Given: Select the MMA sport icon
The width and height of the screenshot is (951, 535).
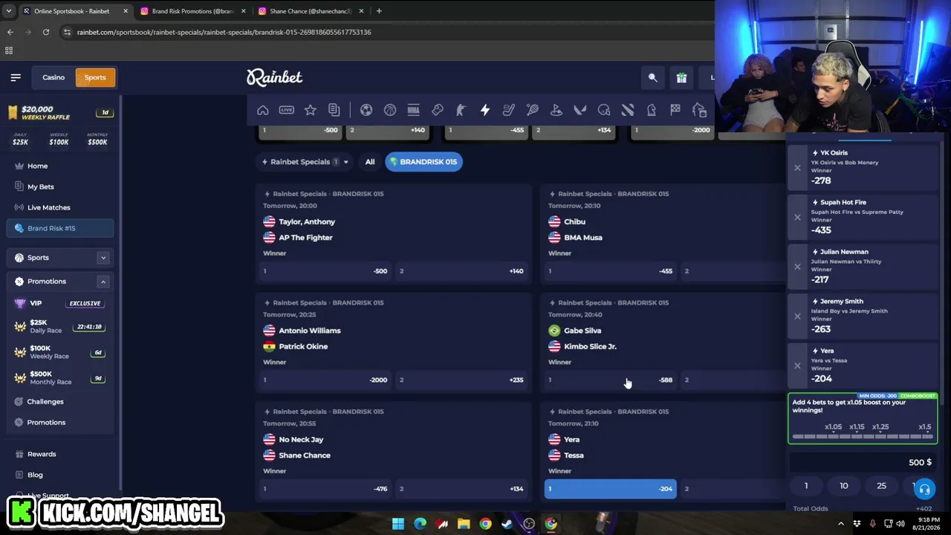Looking at the screenshot, I should coord(414,110).
